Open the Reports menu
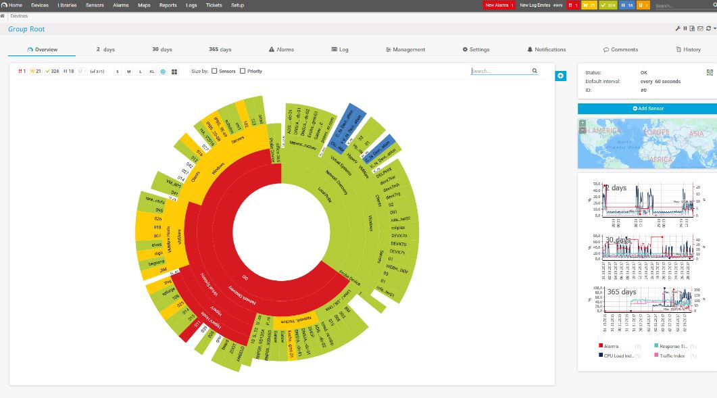 coord(168,5)
